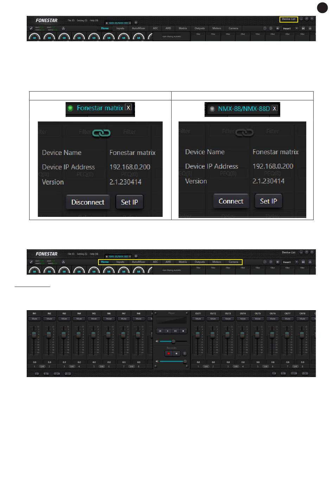Select the Fonestar matrix device tab
Viewport: 334px width, 482px height.
[100, 108]
